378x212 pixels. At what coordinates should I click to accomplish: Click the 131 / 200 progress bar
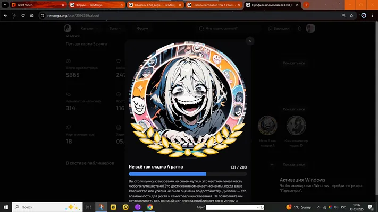[x=188, y=174]
